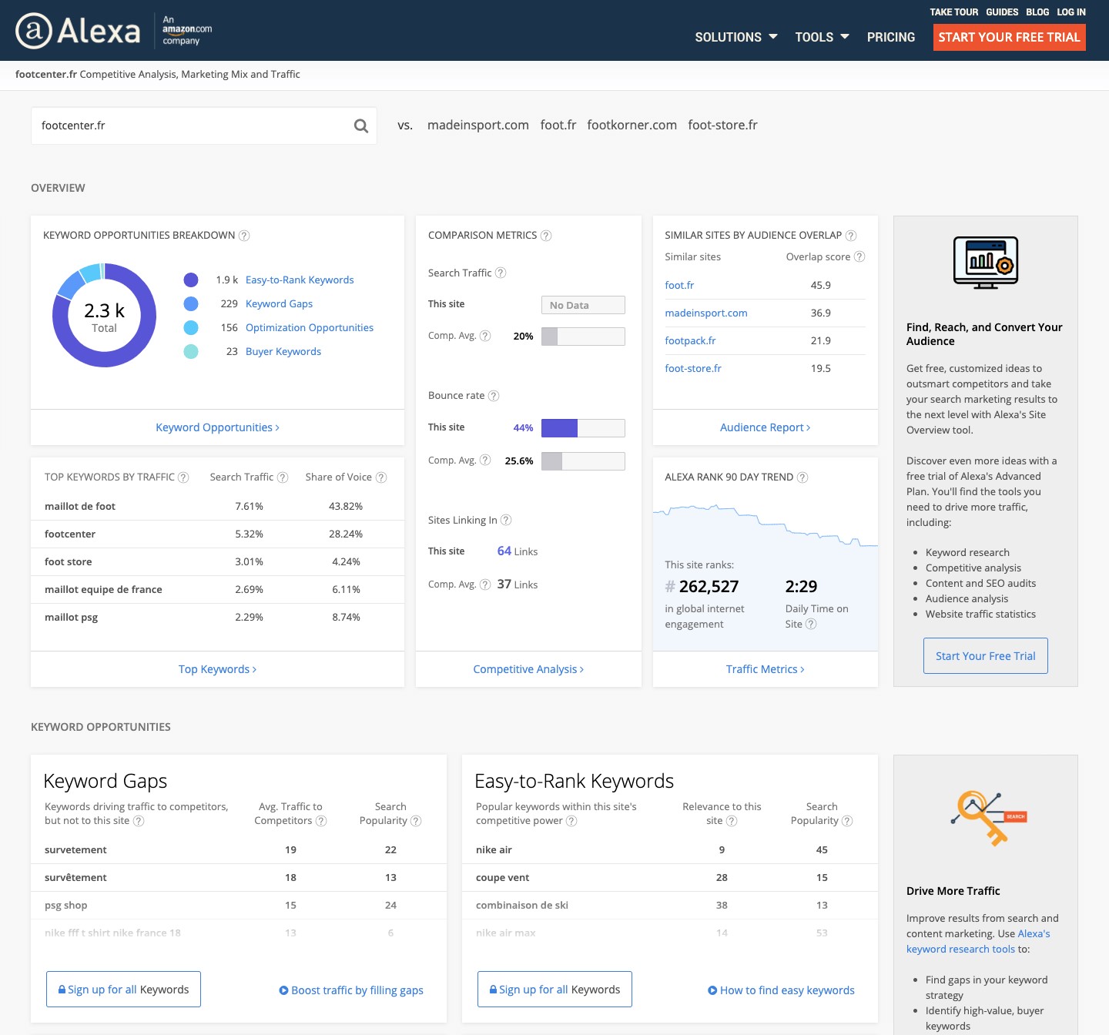This screenshot has height=1035, width=1109.
Task: Open Buyer Keywords link
Action: [x=283, y=352]
